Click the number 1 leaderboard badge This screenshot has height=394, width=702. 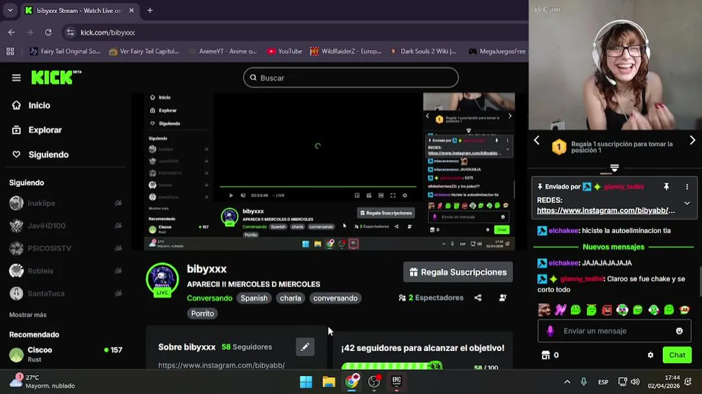559,147
